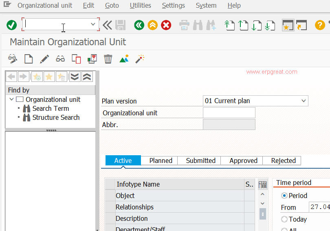Image resolution: width=330 pixels, height=231 pixels.
Task: Click the Print icon
Action: [184, 25]
